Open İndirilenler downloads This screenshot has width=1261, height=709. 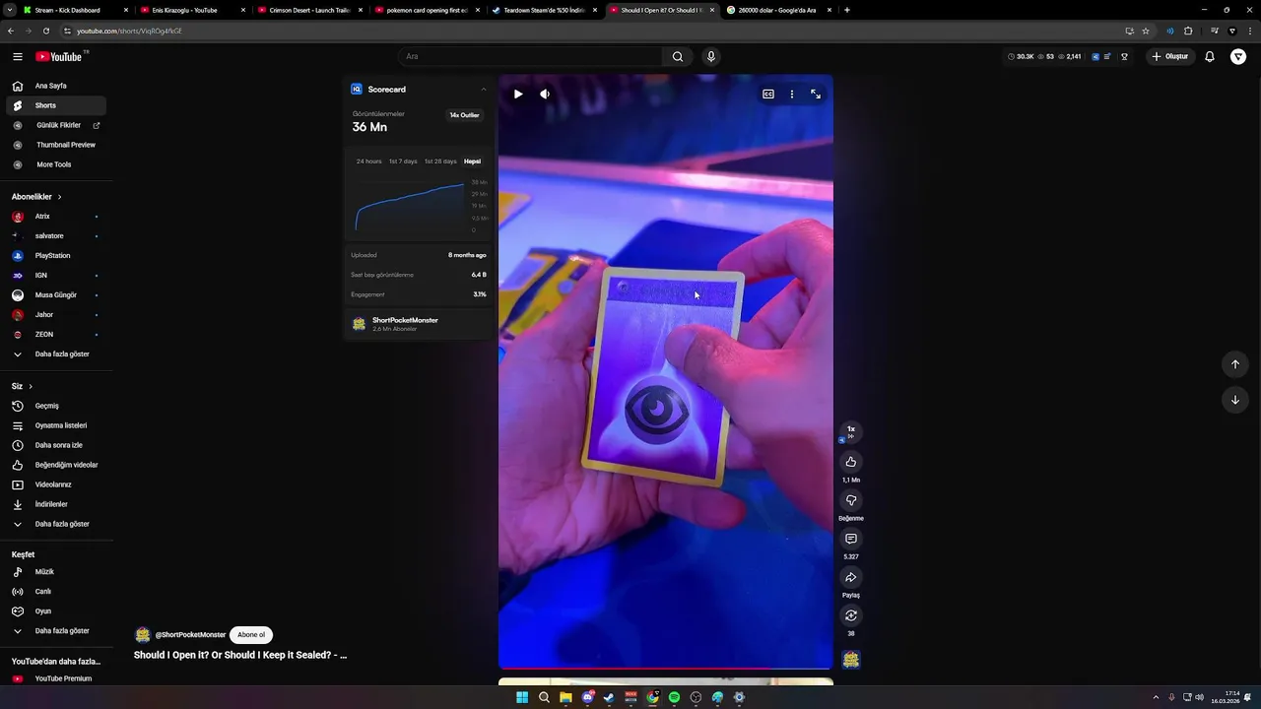point(56,504)
